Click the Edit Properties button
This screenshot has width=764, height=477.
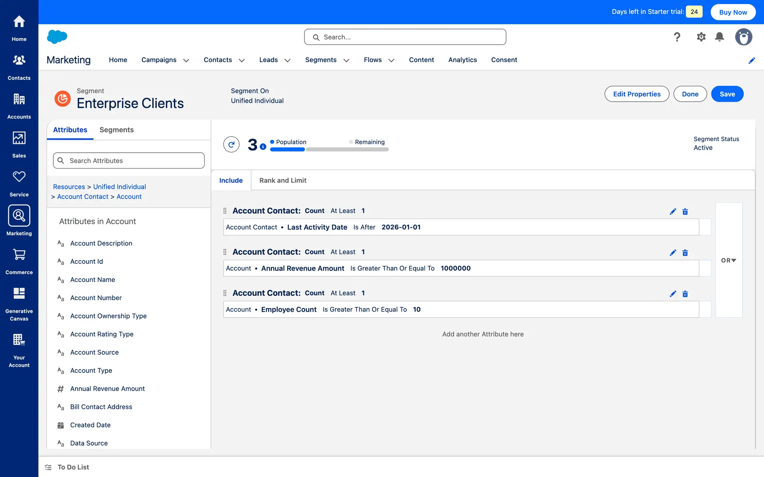point(636,94)
